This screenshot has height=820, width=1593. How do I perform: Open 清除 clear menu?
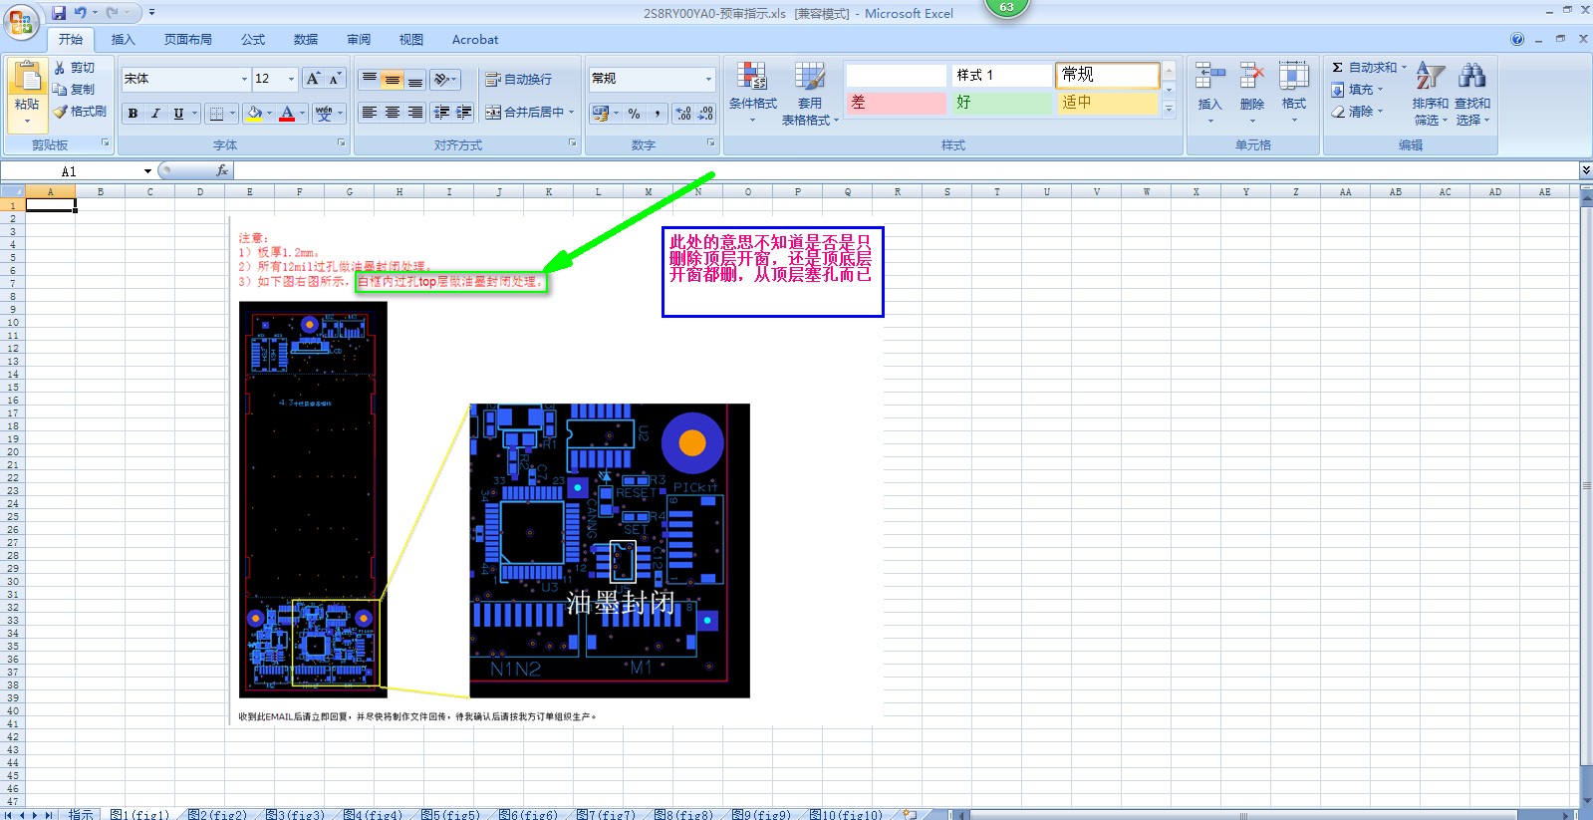coord(1358,112)
